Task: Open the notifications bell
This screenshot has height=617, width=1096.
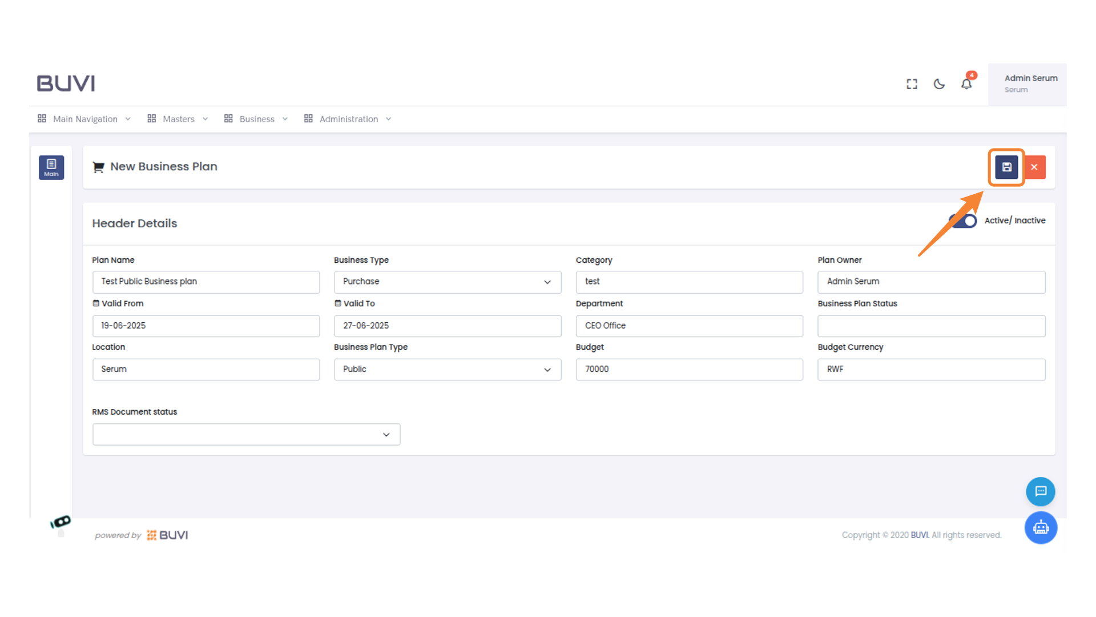Action: [966, 84]
